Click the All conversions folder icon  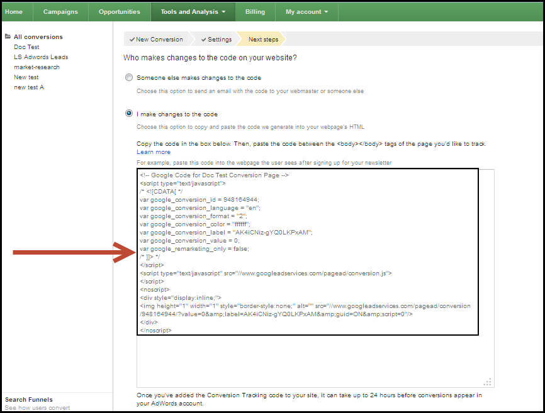pos(8,36)
